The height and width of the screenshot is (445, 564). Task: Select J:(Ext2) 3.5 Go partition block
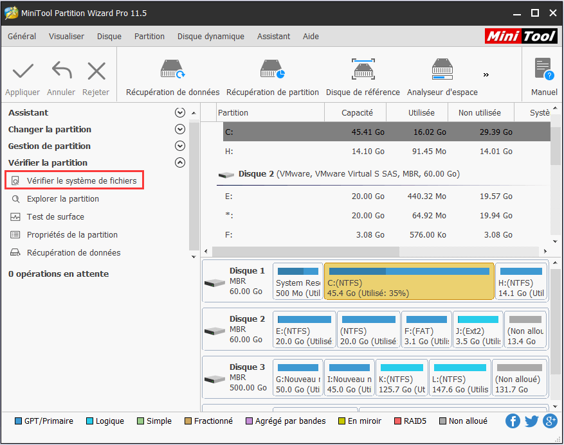point(478,330)
